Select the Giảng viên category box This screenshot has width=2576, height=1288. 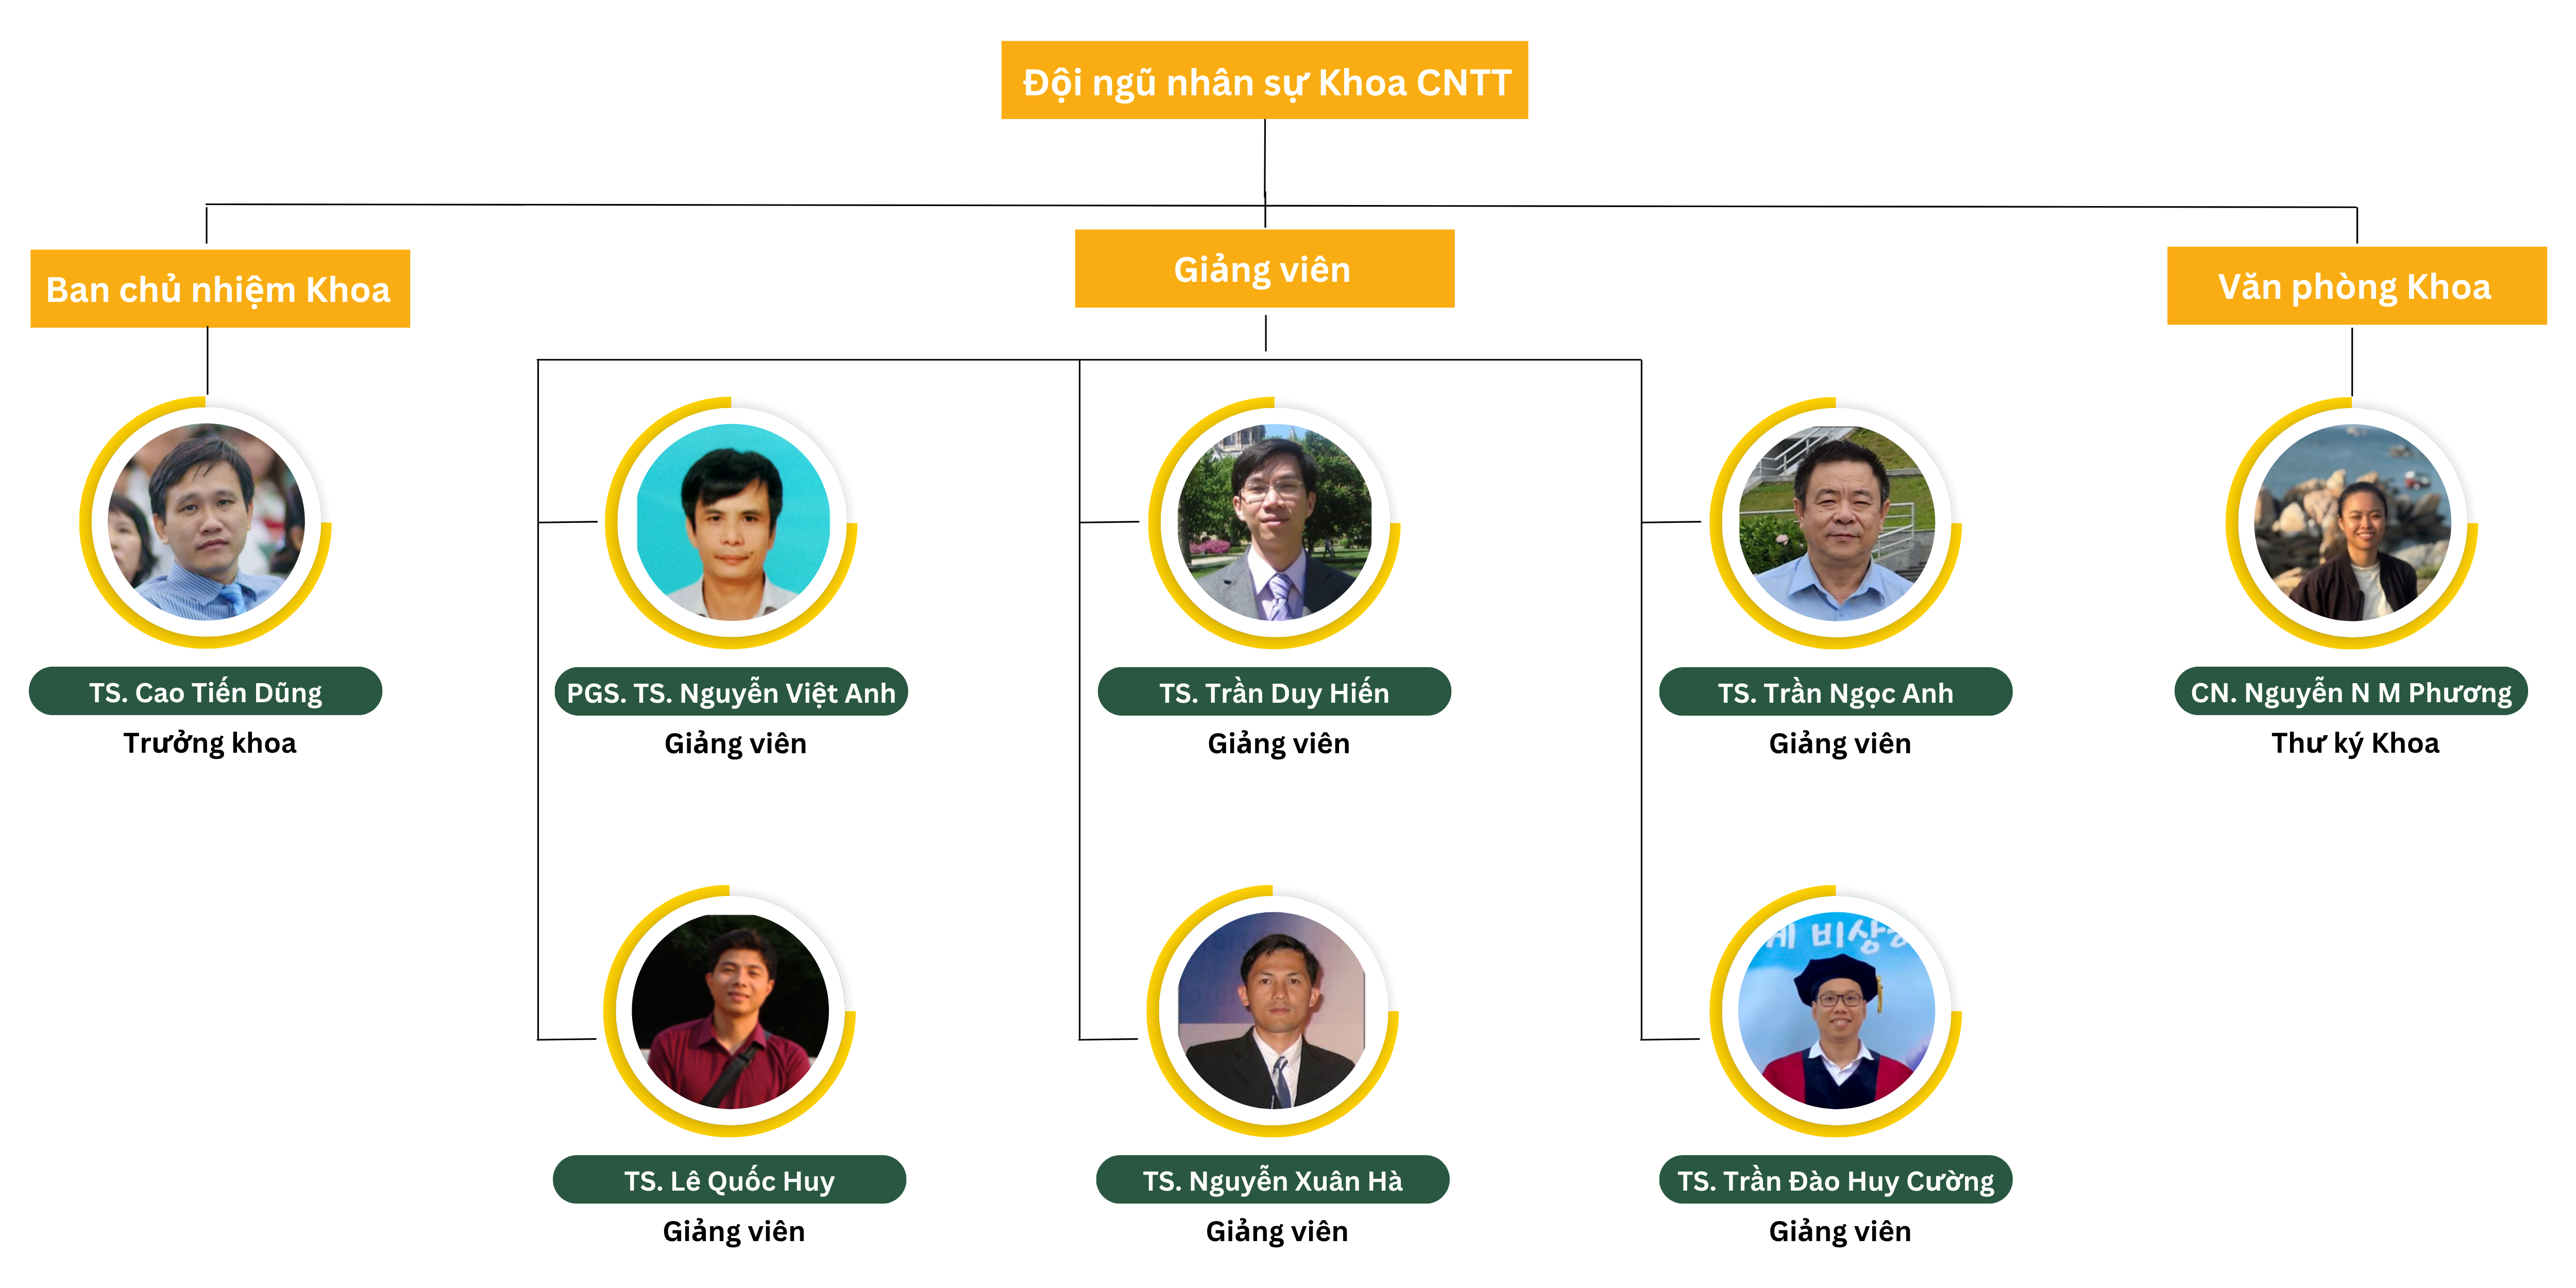[x=1264, y=269]
